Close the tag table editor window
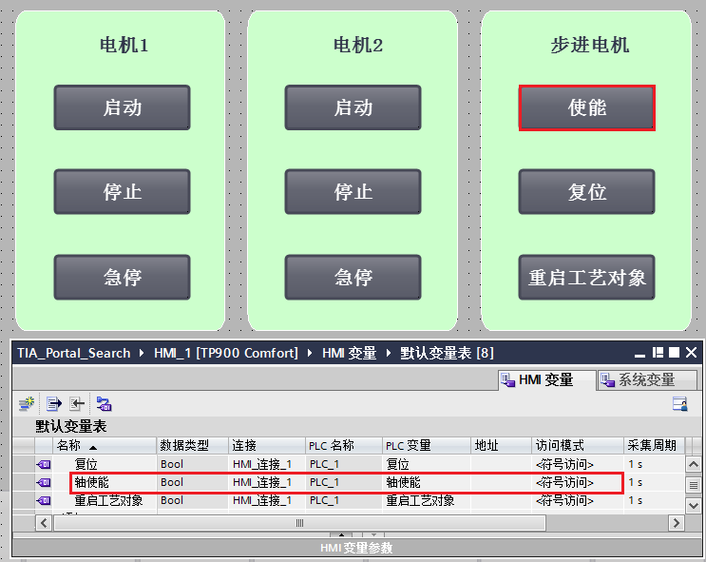 691,353
